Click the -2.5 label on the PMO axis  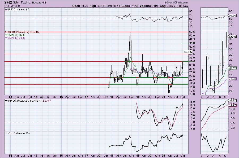click(192, 126)
